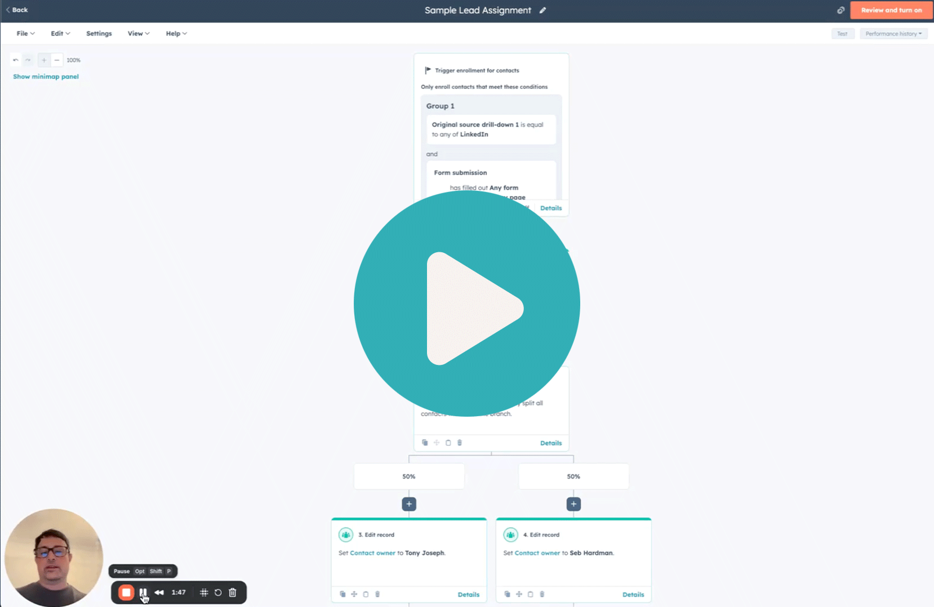Viewport: 934px width, 607px height.
Task: Zoom in using the plus icon
Action: (x=44, y=60)
